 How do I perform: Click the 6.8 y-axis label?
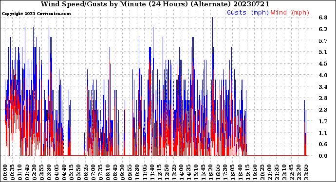[x=323, y=17]
